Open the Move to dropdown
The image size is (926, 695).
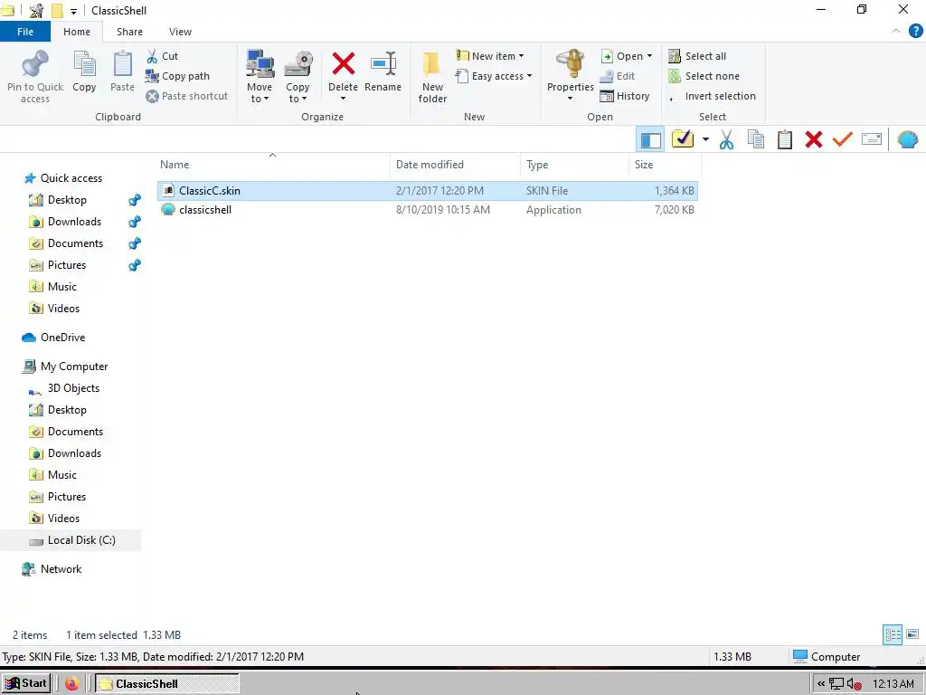[260, 77]
